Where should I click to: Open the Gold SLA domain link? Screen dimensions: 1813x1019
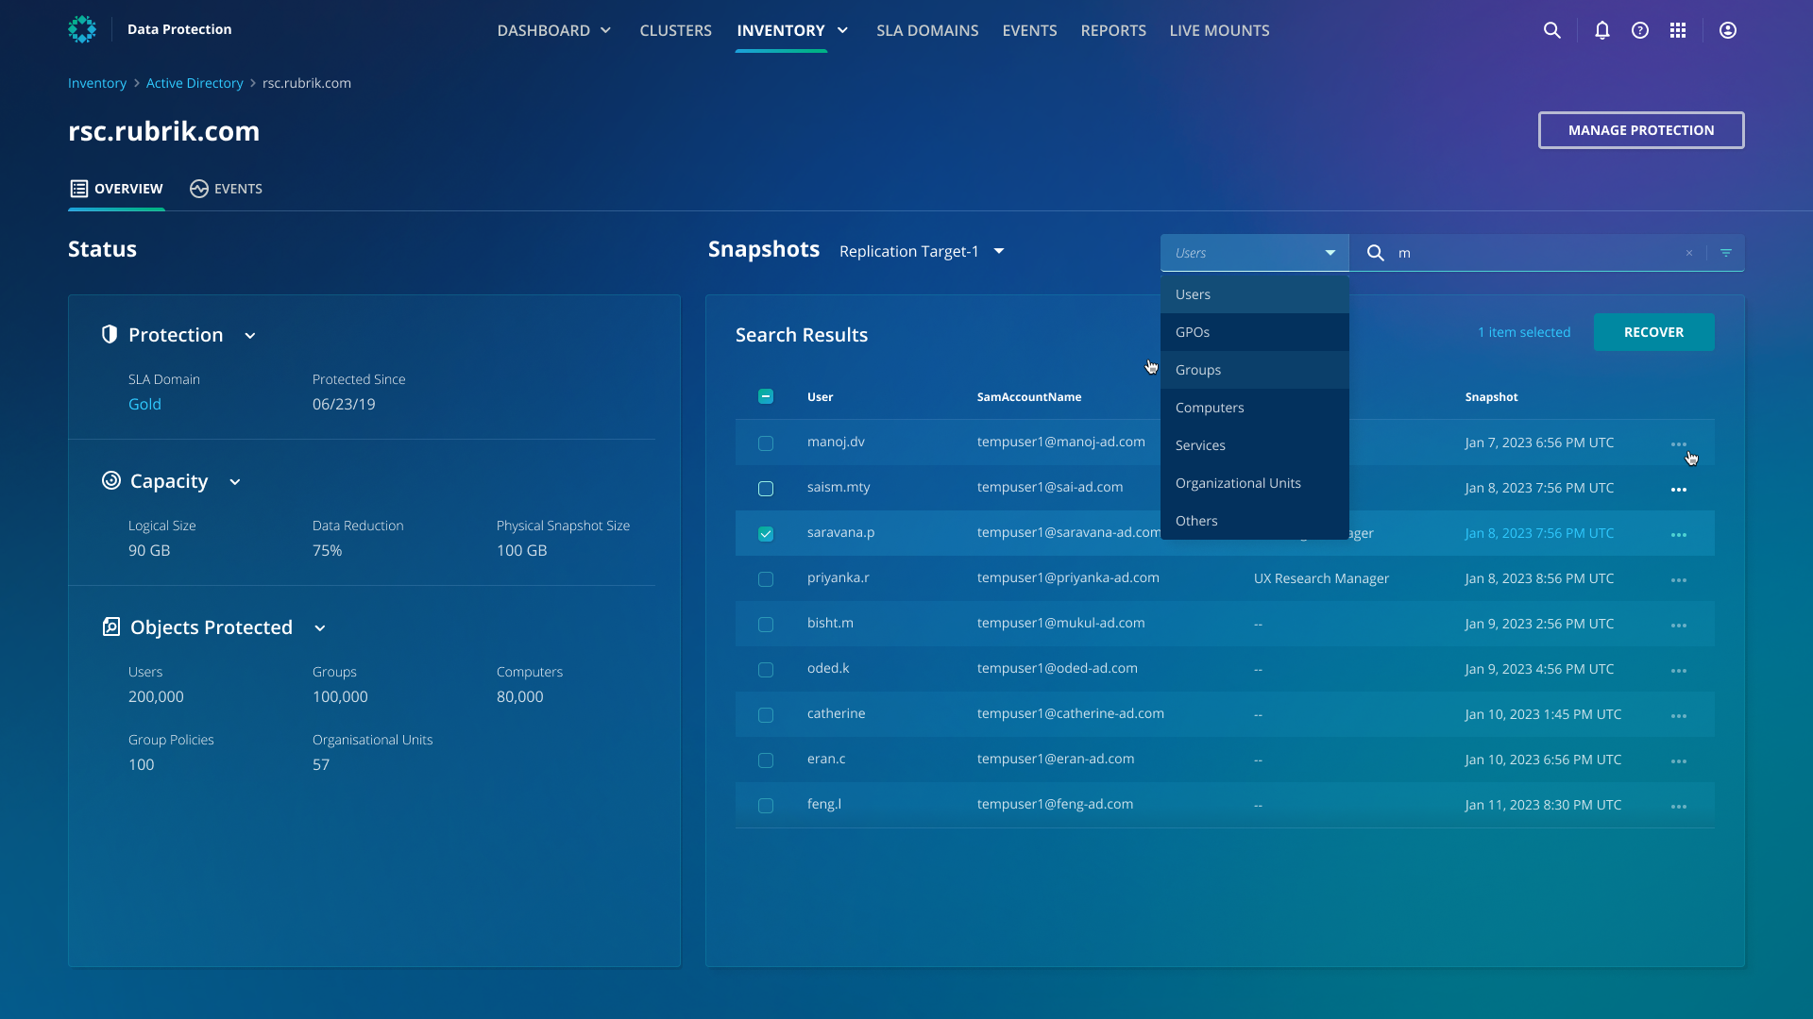pos(144,404)
